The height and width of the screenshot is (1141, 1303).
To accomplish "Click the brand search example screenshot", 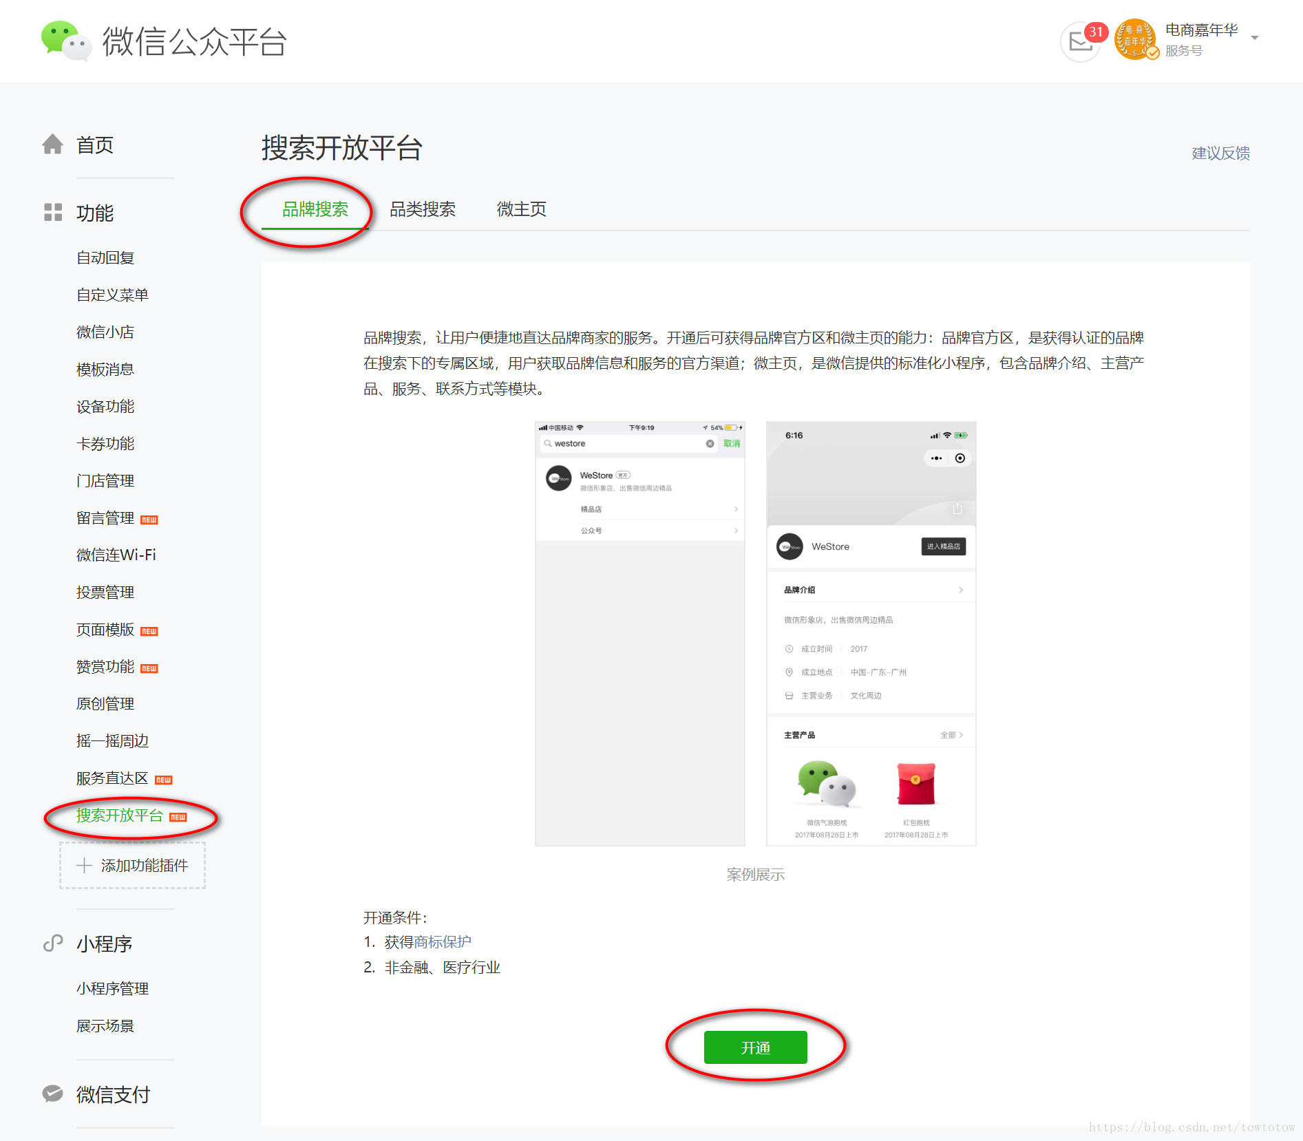I will [x=639, y=633].
